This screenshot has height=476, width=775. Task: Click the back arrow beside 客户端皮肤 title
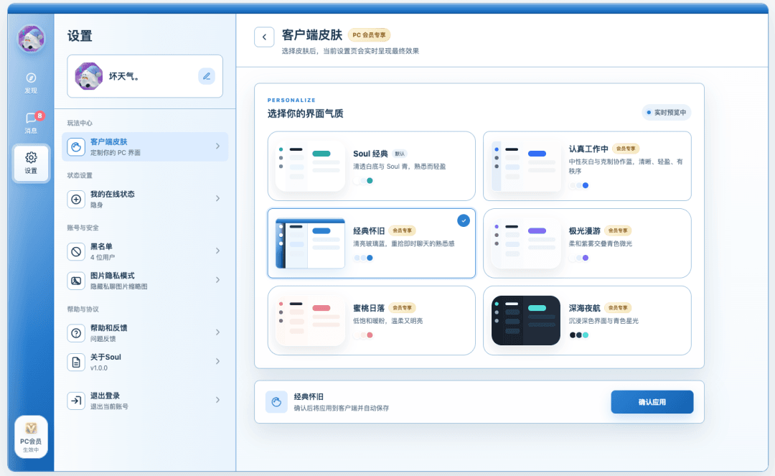[x=264, y=37]
